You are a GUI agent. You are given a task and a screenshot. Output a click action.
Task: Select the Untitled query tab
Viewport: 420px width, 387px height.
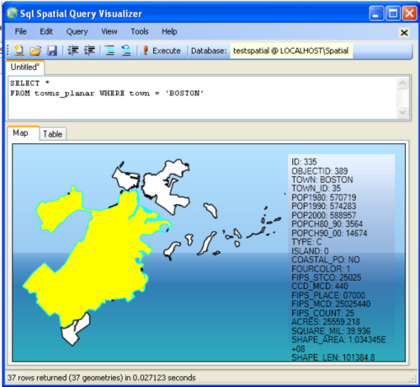click(x=24, y=67)
